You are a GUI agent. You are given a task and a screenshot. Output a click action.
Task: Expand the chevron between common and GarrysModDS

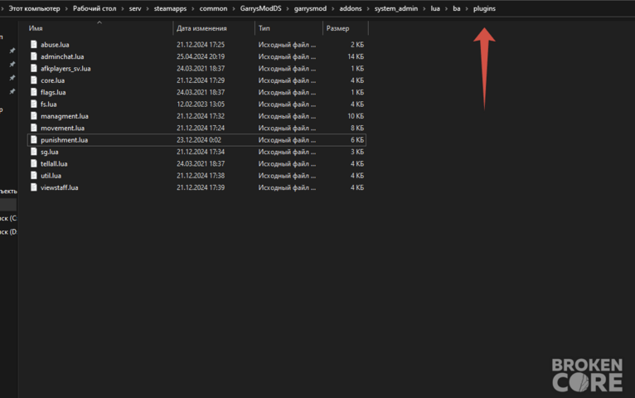pyautogui.click(x=234, y=8)
